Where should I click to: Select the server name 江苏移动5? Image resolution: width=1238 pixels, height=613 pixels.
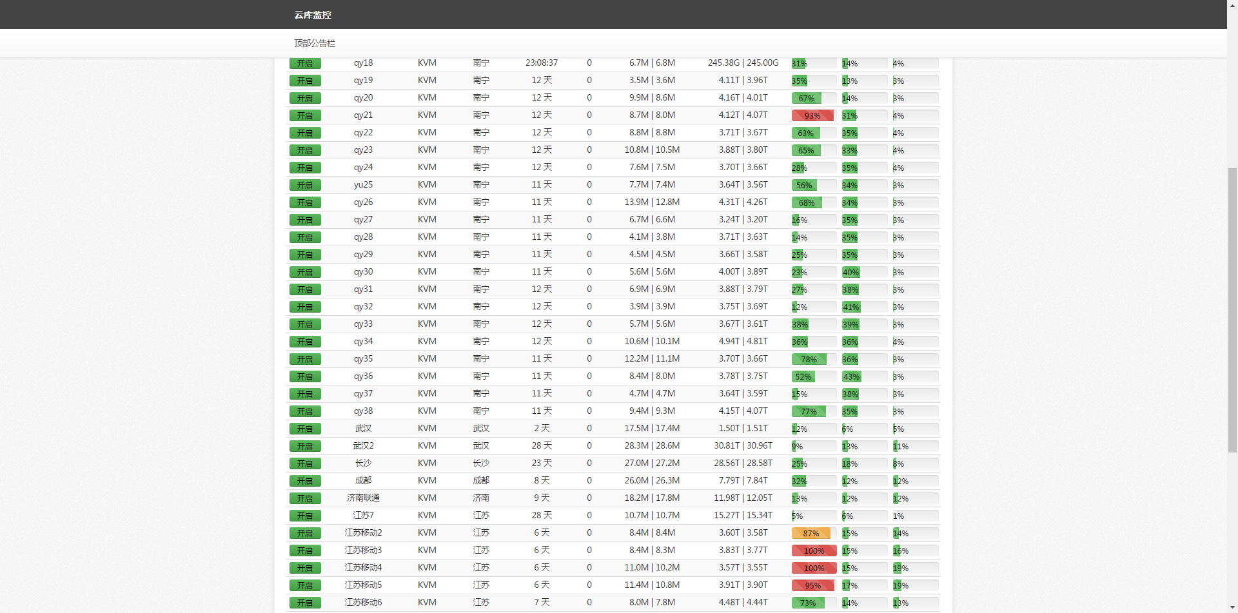click(x=363, y=585)
